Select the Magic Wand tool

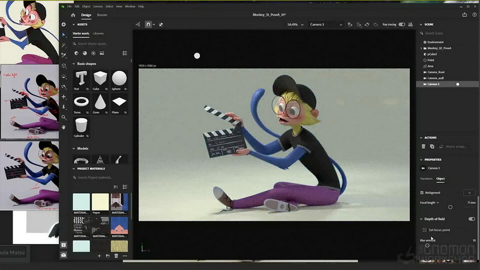pos(64,45)
